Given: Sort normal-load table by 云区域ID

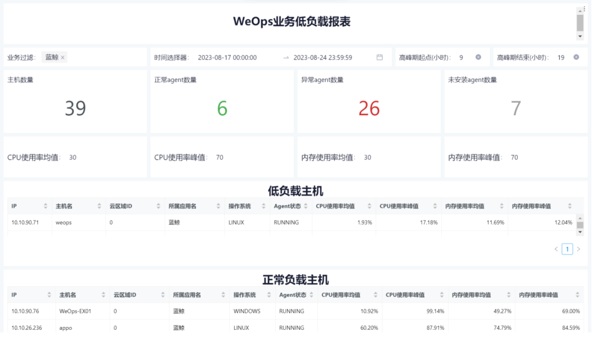Looking at the screenshot, I should (163, 295).
